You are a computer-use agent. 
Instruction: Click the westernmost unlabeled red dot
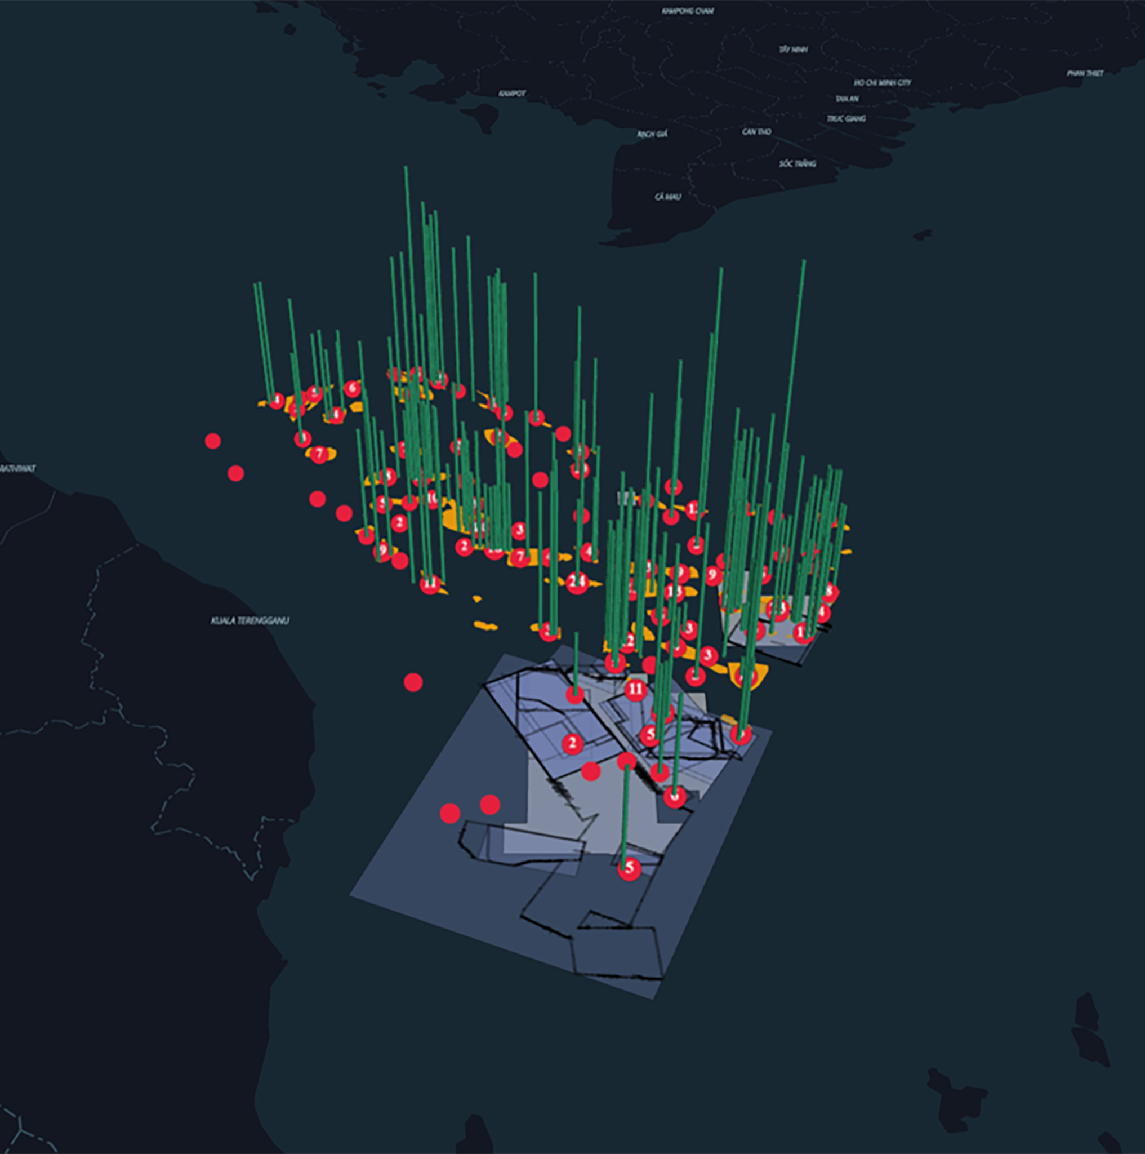click(x=212, y=441)
